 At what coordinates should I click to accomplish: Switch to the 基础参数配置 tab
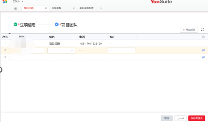click(87, 8)
